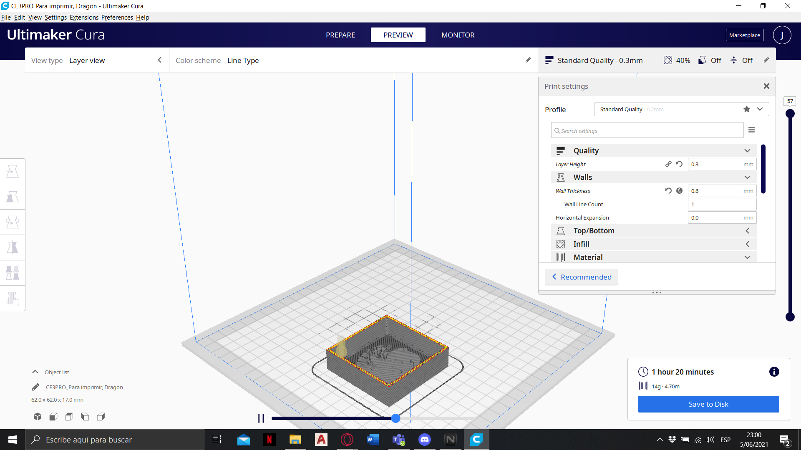Edit the Wall Thickness value field
Image resolution: width=801 pixels, height=450 pixels.
[x=722, y=191]
